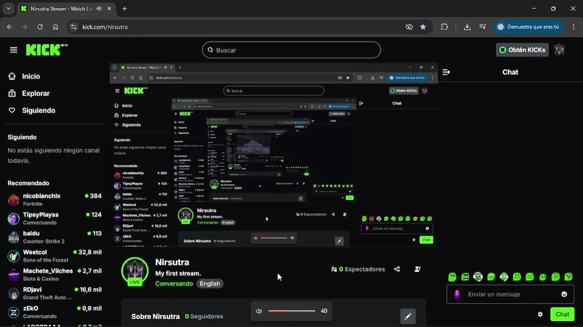Focus the Enviar un mensaje field
The image size is (583, 327).
pyautogui.click(x=509, y=294)
